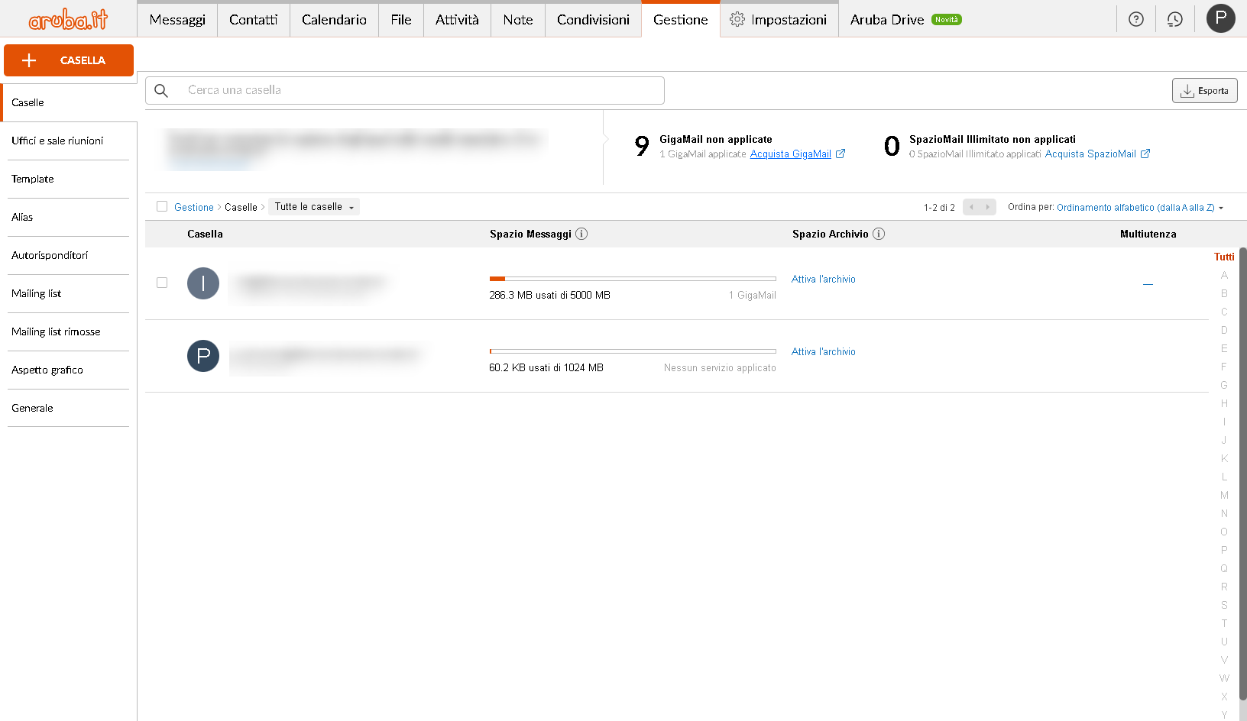Viewport: 1247px width, 721px height.
Task: Click the Acquista GigaMail link
Action: [792, 154]
